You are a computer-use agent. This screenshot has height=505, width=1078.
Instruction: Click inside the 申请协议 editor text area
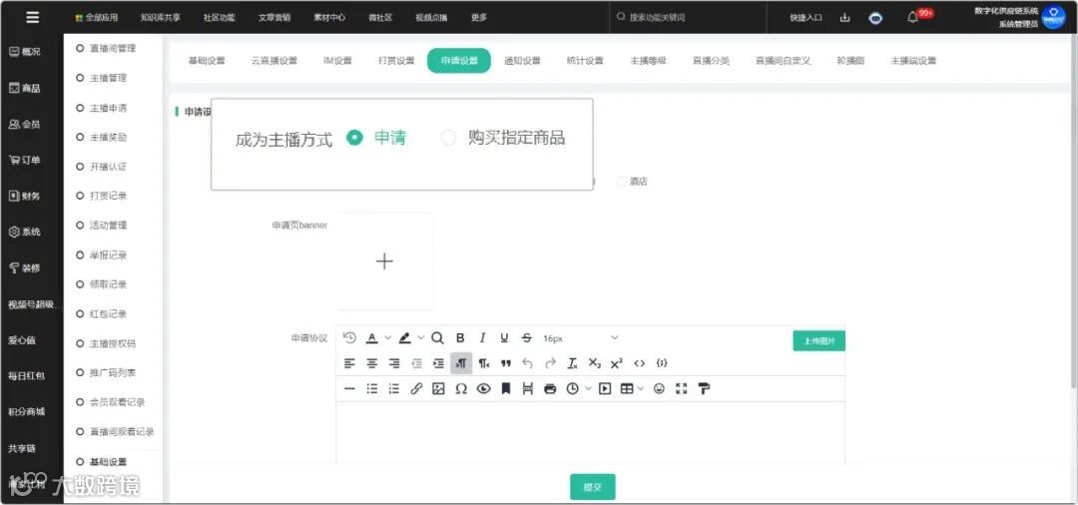[x=591, y=433]
